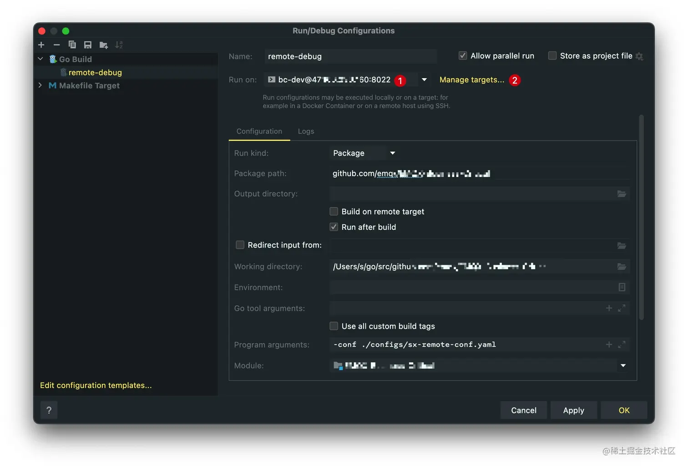The width and height of the screenshot is (688, 468).
Task: Click the Go Build gopher icon
Action: click(x=53, y=59)
